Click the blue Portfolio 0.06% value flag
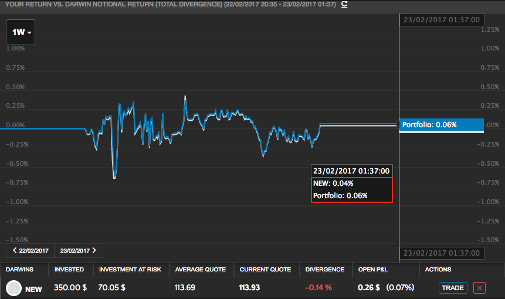This screenshot has height=299, width=505. coord(441,125)
